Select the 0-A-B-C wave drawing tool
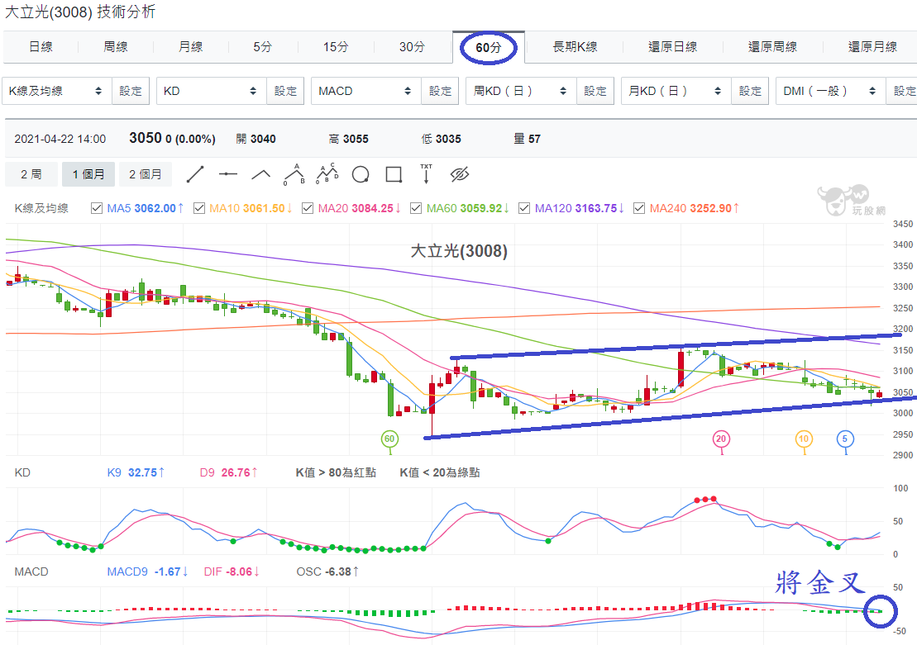The image size is (917, 645). [x=327, y=174]
